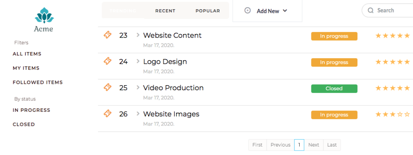This screenshot has width=413, height=155.
Task: Open the Add New dropdown arrow
Action: click(x=285, y=11)
